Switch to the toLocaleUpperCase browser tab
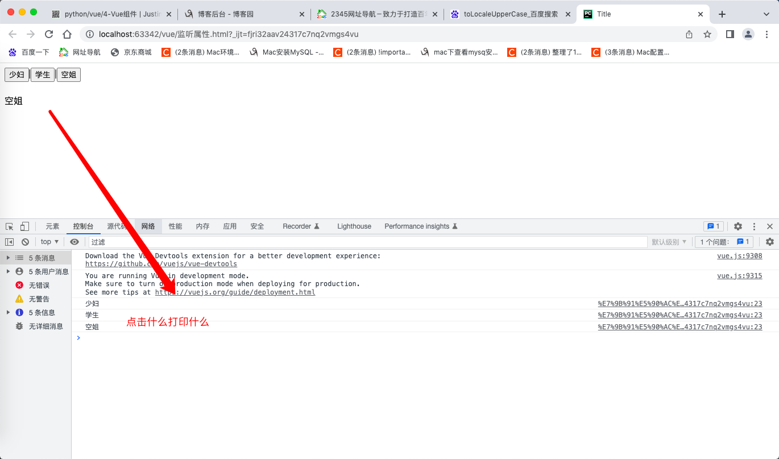This screenshot has height=459, width=779. 510,14
